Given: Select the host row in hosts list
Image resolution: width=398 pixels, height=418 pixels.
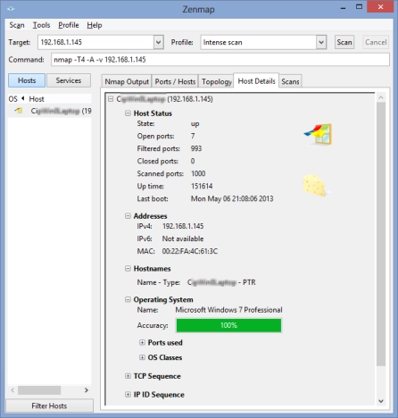Looking at the screenshot, I should click(50, 111).
